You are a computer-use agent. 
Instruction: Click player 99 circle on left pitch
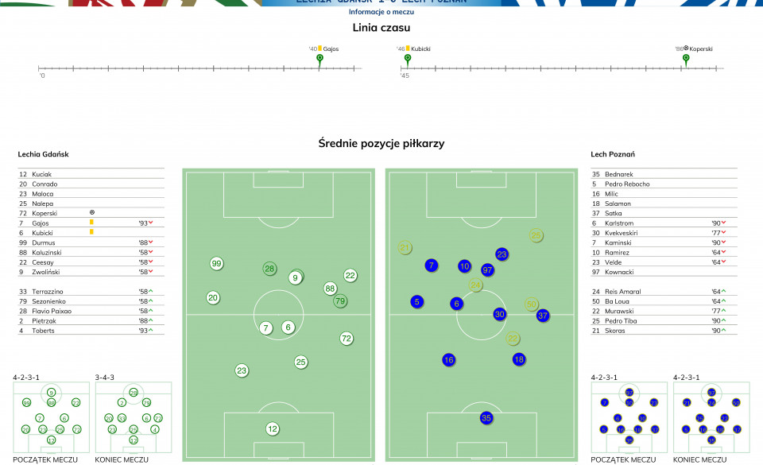point(216,263)
